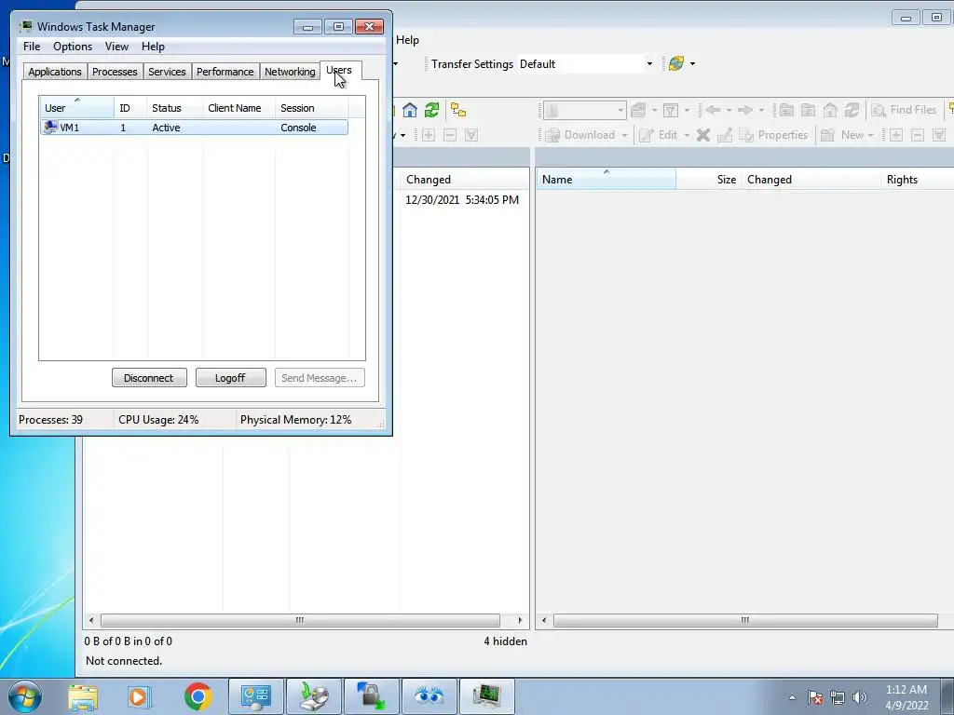Screen dimensions: 954x715
Task: Open the Transfer Settings Default combo box
Action: [587, 64]
